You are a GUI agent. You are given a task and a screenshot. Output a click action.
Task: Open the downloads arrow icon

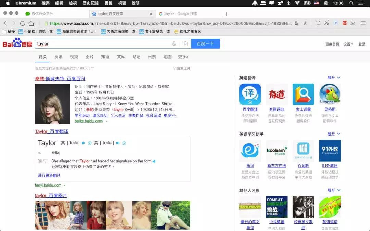pyautogui.click(x=353, y=23)
